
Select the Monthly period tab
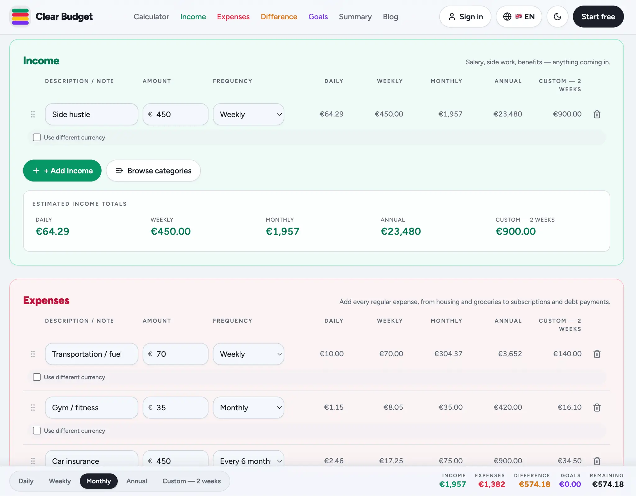(99, 481)
